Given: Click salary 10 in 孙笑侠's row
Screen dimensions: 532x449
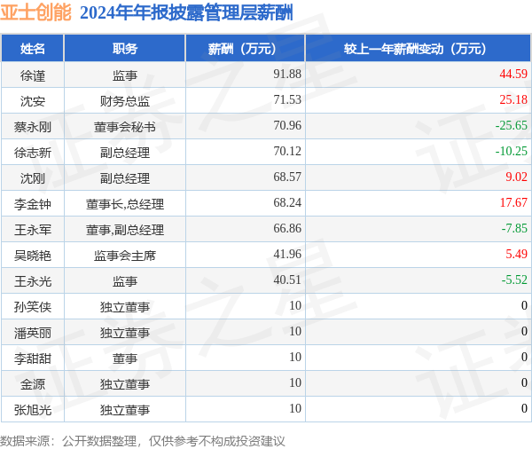Looking at the screenshot, I should point(295,306).
